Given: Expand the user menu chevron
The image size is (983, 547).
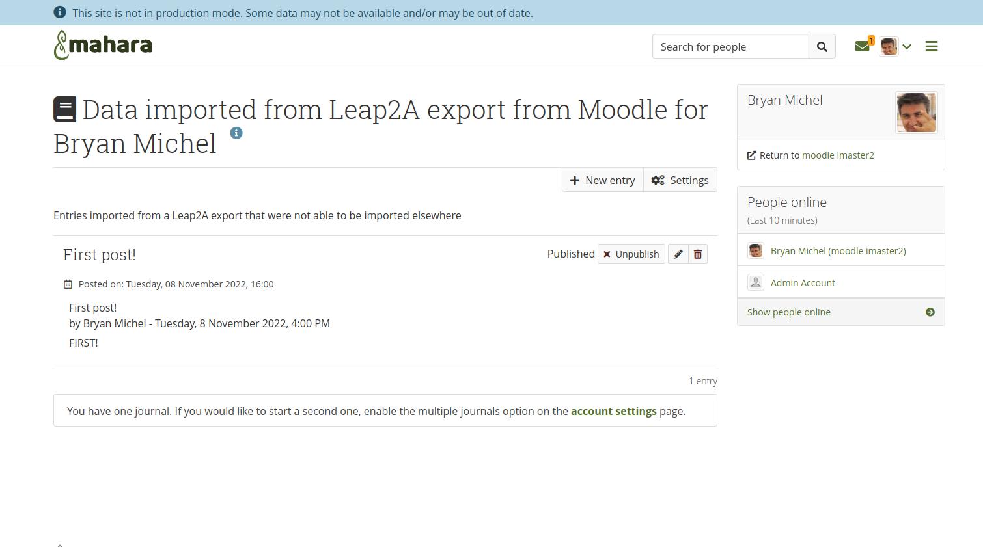Looking at the screenshot, I should click(907, 47).
